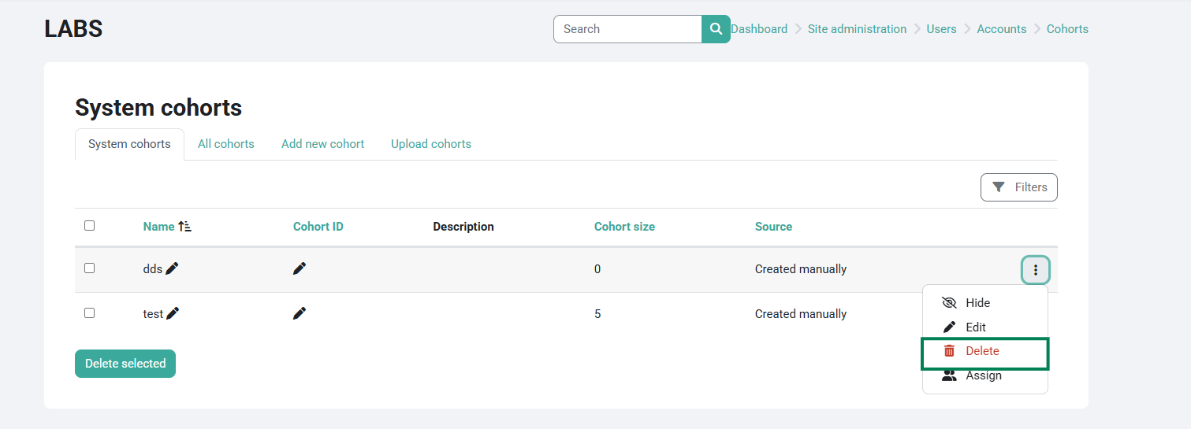
Task: Toggle the select-all checkbox in table header
Action: click(x=89, y=226)
